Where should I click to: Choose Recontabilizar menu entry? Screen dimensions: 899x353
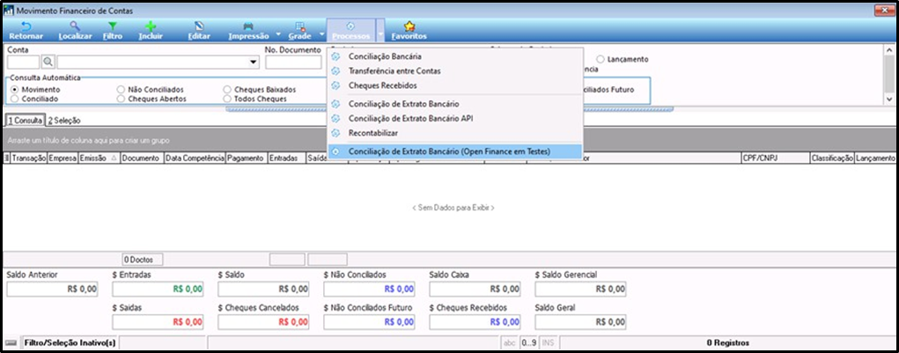[372, 133]
